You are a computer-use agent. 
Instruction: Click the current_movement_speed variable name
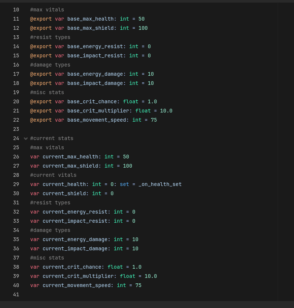click(x=76, y=285)
